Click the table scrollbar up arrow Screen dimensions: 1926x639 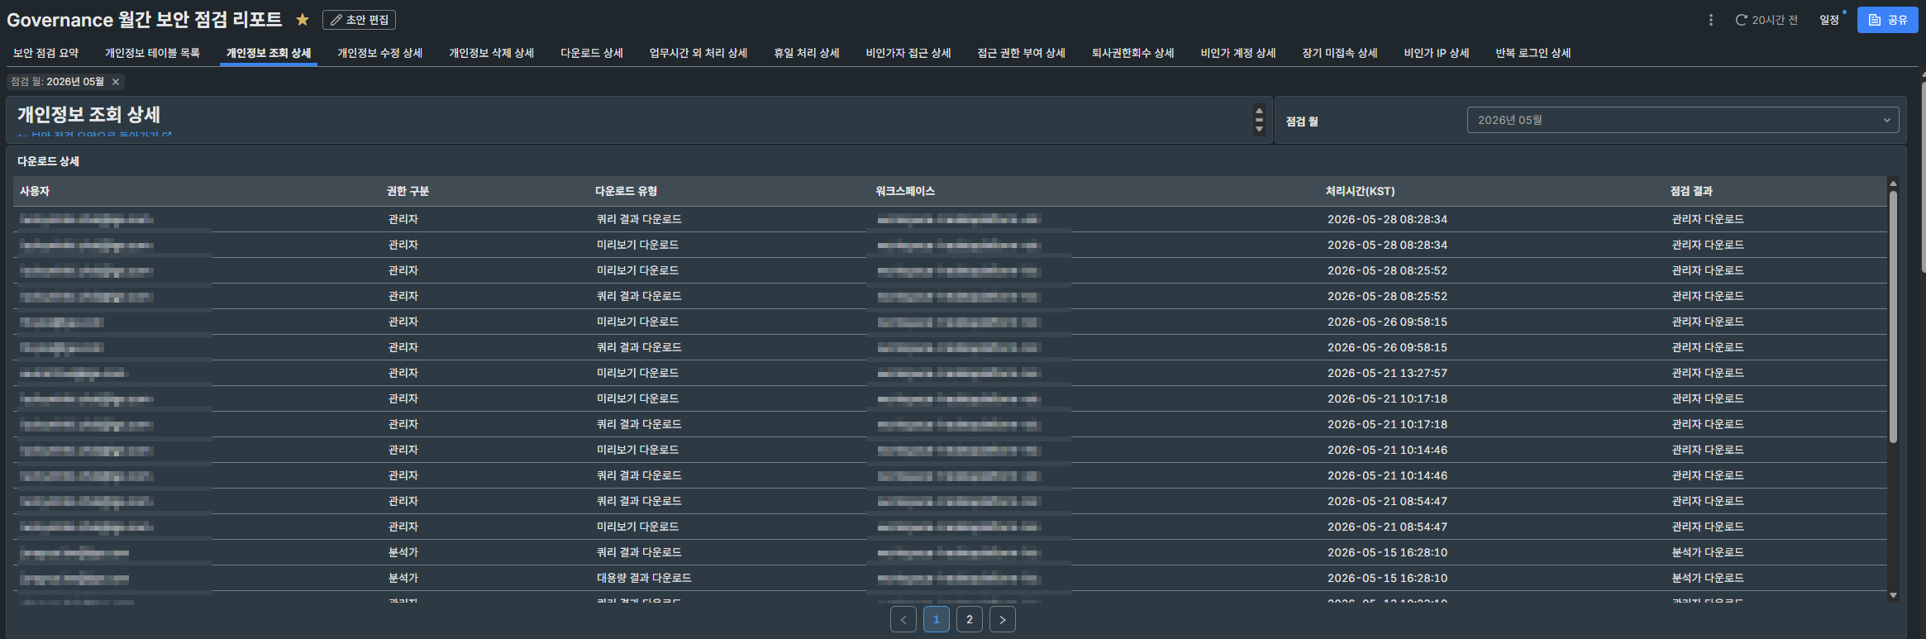pyautogui.click(x=1893, y=184)
